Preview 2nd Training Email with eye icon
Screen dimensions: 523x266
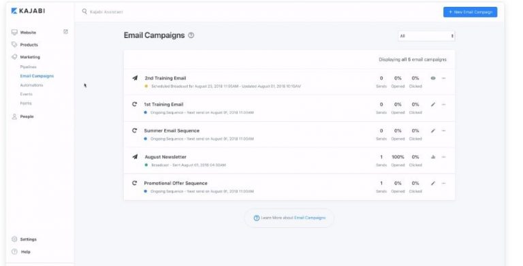(x=433, y=78)
